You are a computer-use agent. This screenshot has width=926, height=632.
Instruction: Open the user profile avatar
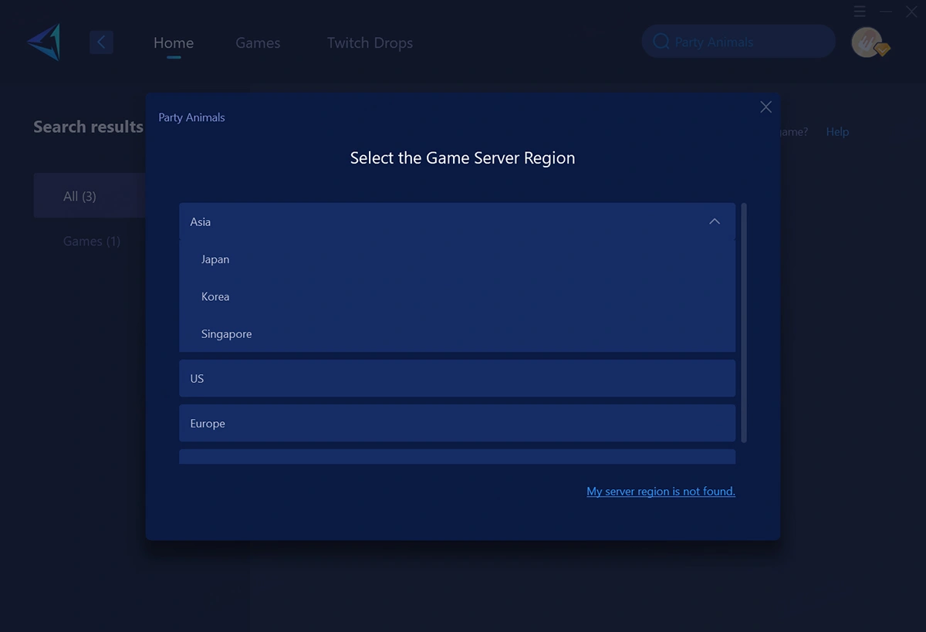[867, 42]
